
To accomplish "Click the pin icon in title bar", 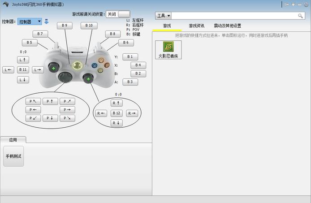I will pyautogui.click(x=287, y=4).
